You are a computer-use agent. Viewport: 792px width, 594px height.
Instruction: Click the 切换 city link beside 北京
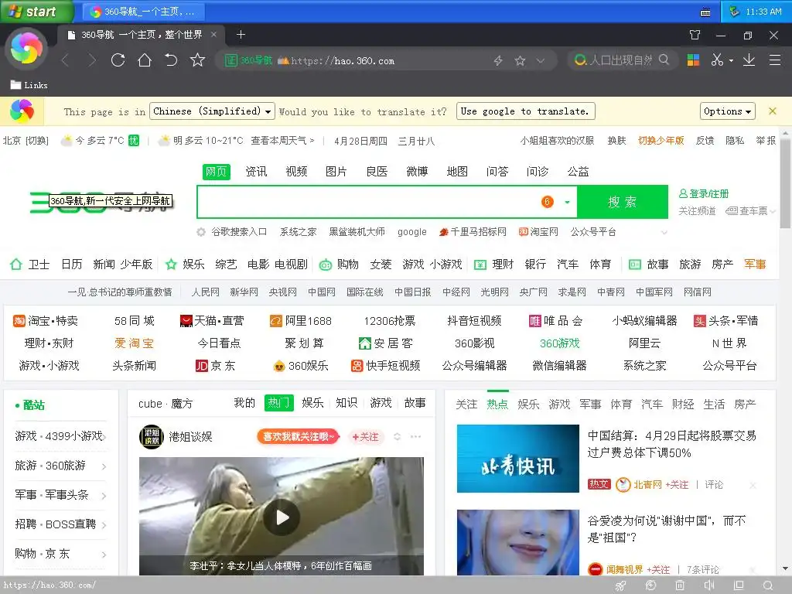[x=37, y=141]
